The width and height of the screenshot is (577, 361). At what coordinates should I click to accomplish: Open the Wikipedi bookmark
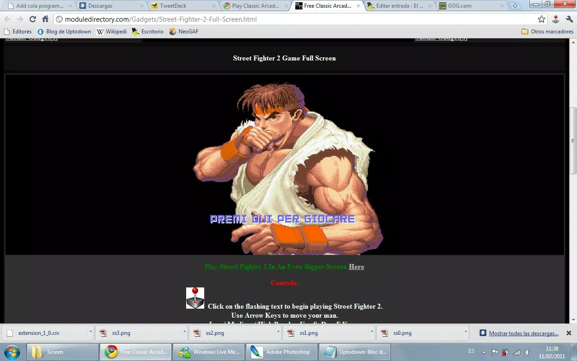click(x=112, y=32)
